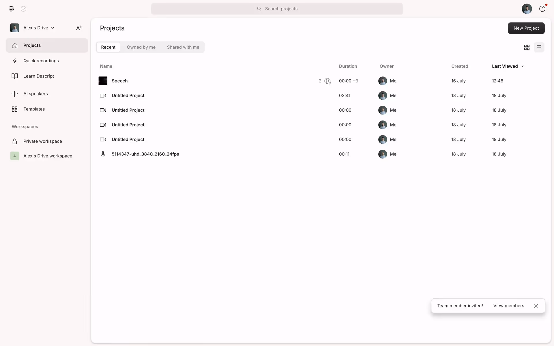Dismiss the Team member invited toast
The width and height of the screenshot is (554, 346).
pos(536,306)
